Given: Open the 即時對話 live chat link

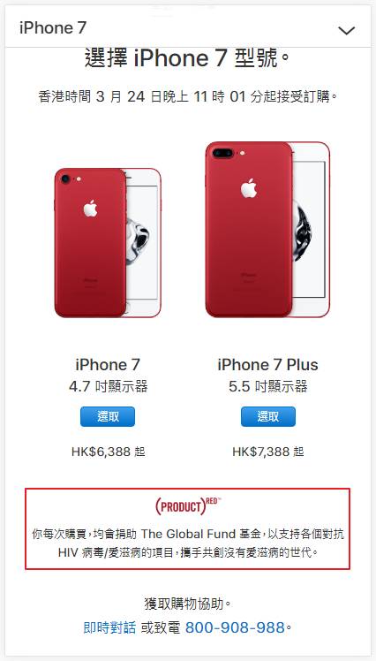Looking at the screenshot, I should [109, 627].
